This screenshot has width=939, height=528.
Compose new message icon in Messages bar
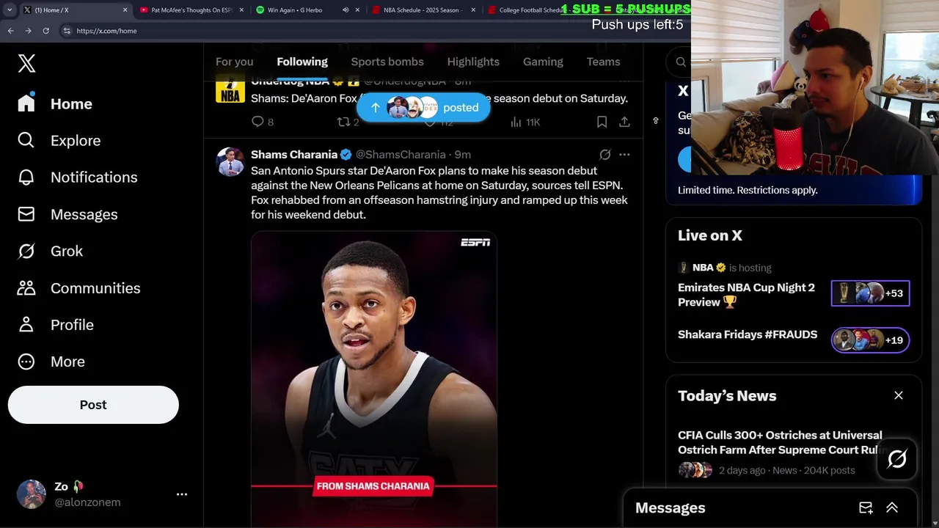[866, 507]
